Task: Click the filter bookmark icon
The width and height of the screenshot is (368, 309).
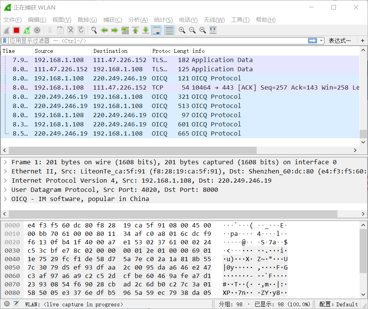Action: click(x=5, y=41)
